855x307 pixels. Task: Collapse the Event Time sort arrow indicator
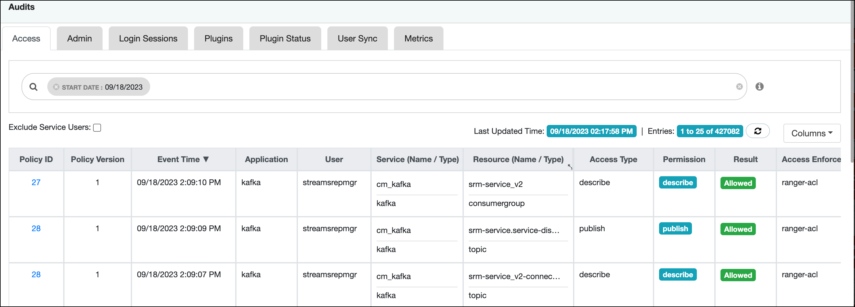(x=207, y=159)
